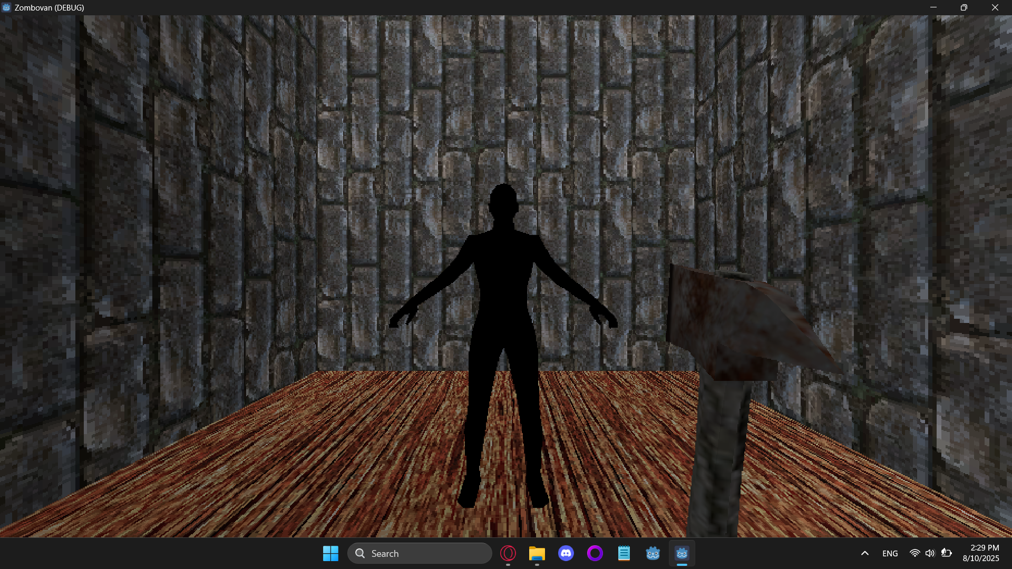Click the running Zombovan game taskbar icon

click(x=682, y=553)
